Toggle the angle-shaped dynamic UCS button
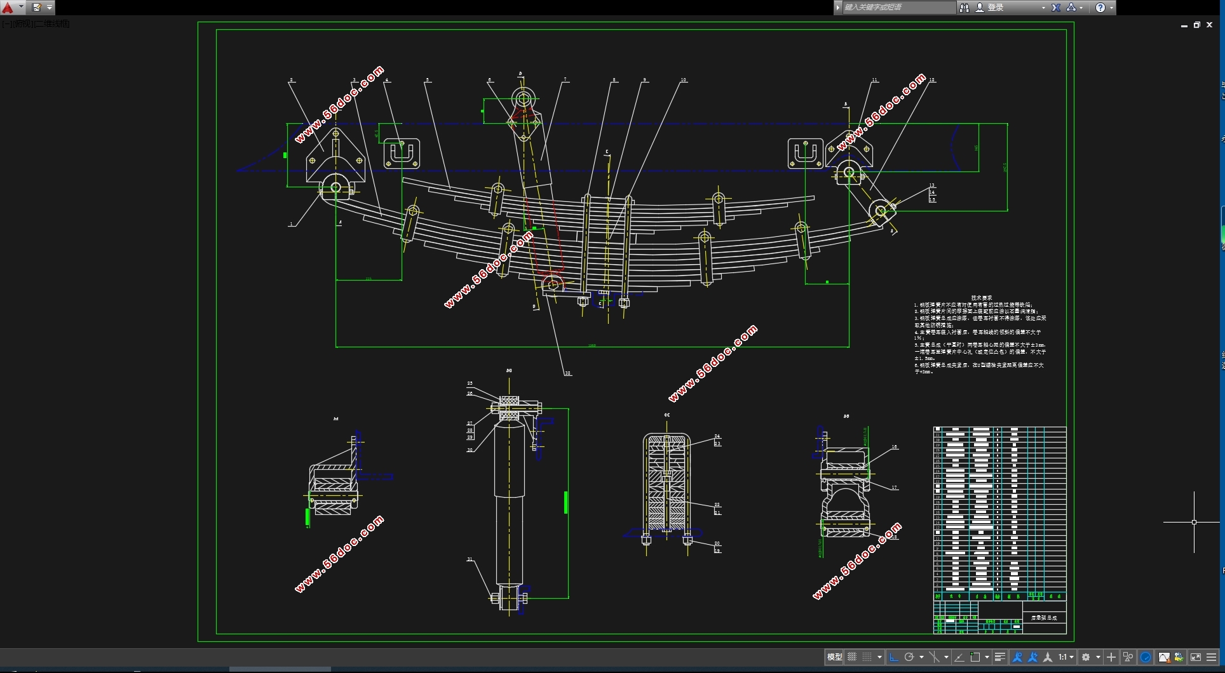The width and height of the screenshot is (1225, 673). click(959, 657)
